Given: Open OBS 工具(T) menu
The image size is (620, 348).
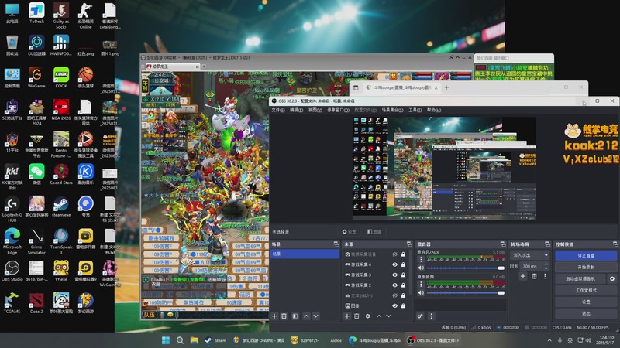Looking at the screenshot, I should [415, 110].
